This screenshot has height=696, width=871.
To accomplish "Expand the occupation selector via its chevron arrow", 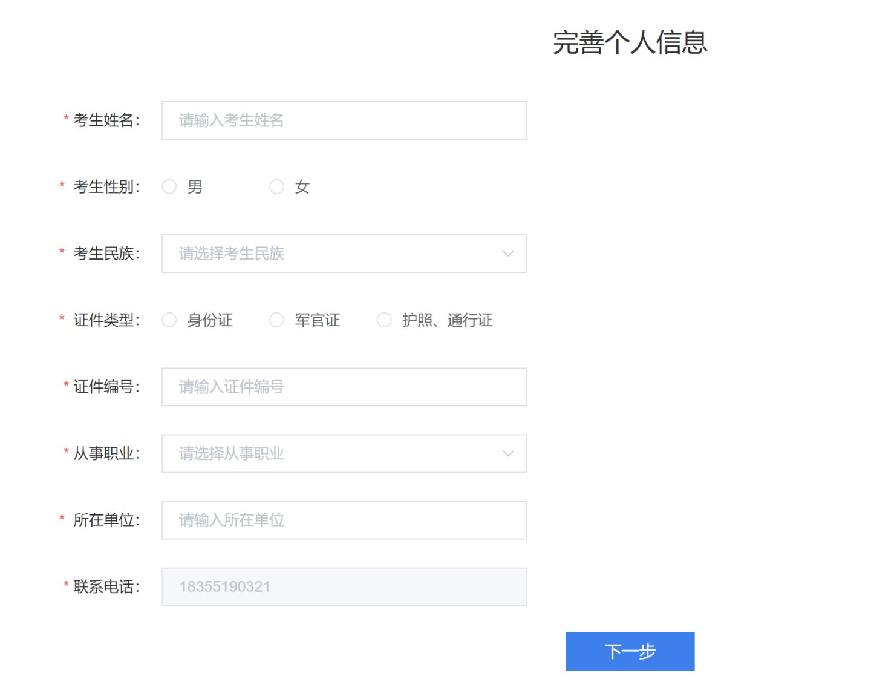I will (507, 453).
